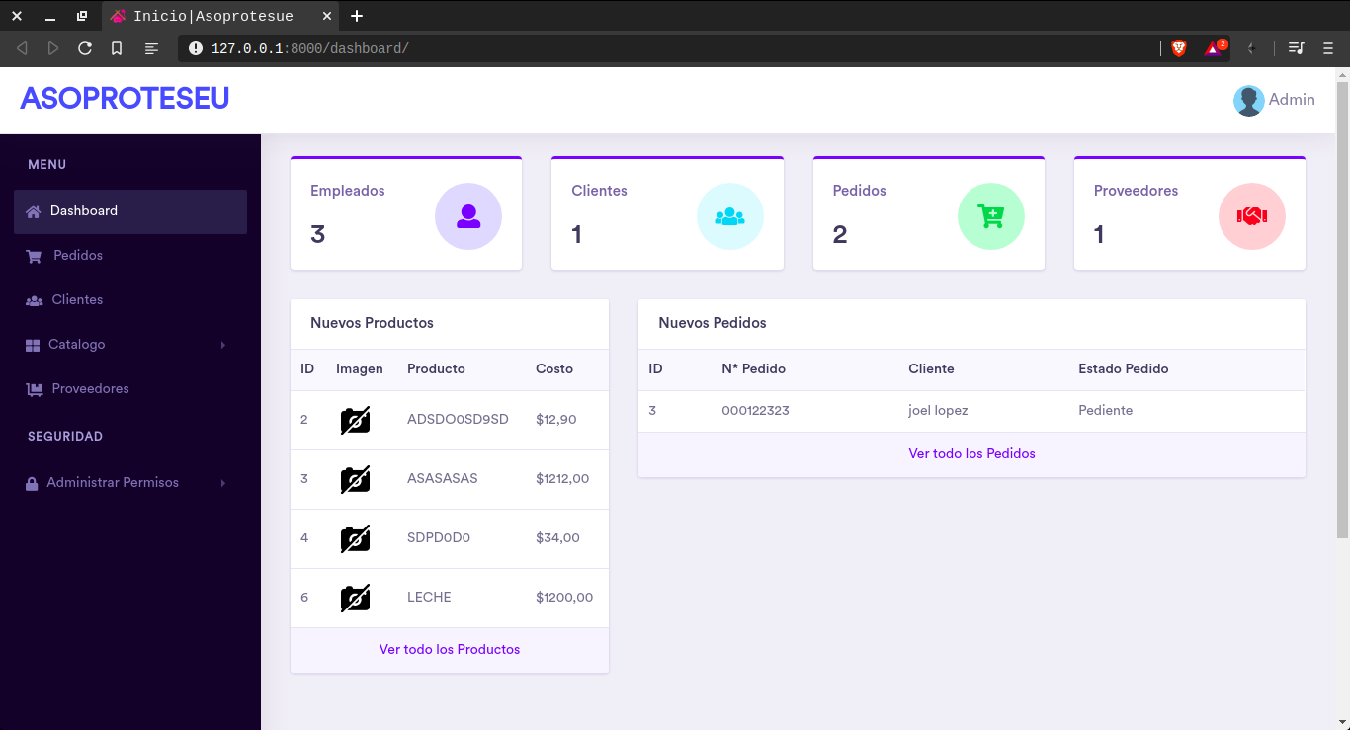Click the no-image icon for LECHE
The height and width of the screenshot is (730, 1350).
tap(355, 598)
